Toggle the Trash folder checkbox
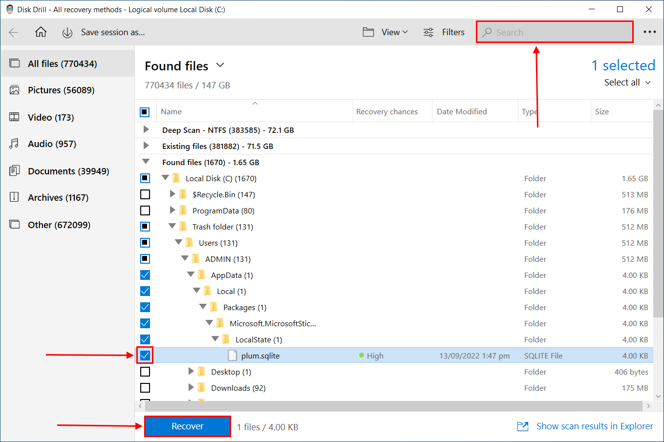 tap(145, 227)
